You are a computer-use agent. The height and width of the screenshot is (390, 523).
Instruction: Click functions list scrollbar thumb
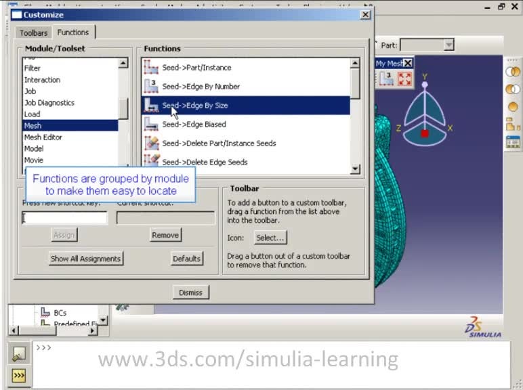tap(355, 84)
